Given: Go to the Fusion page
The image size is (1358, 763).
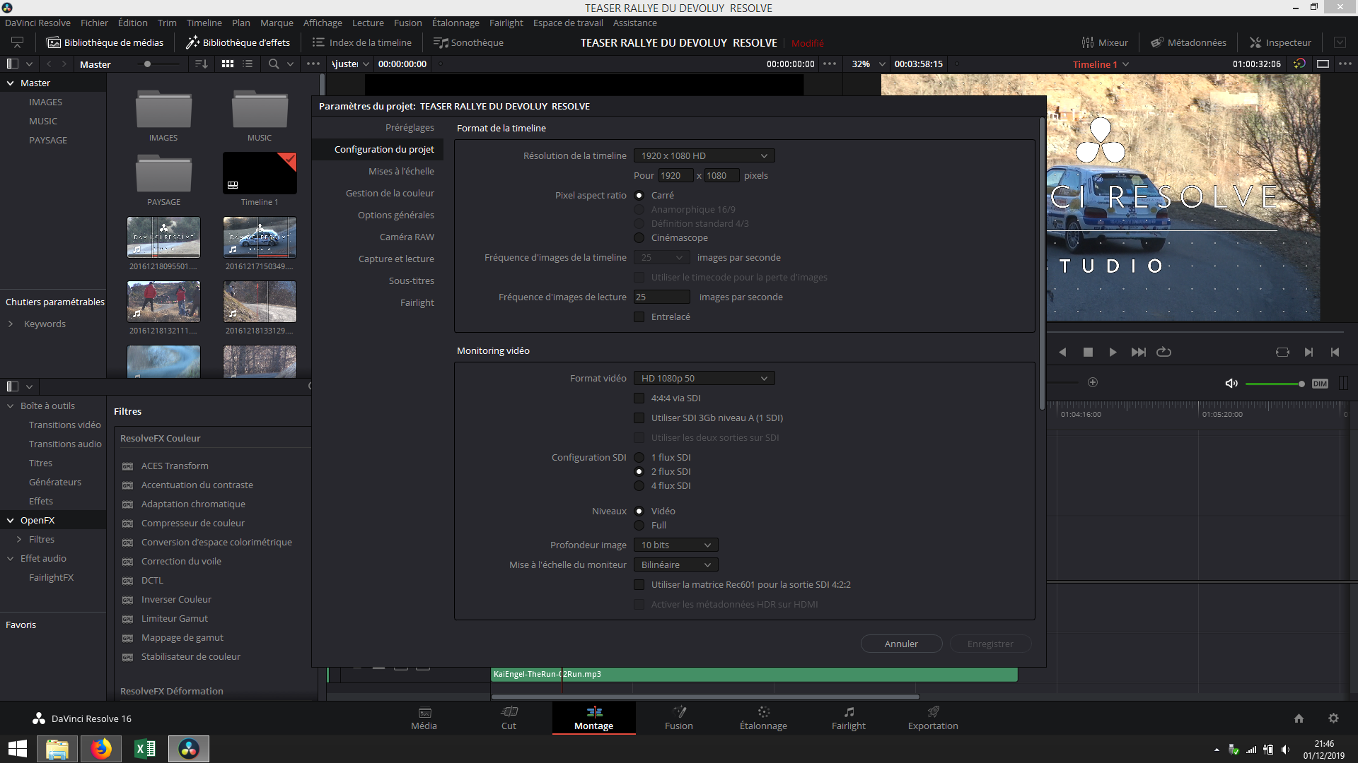Looking at the screenshot, I should pyautogui.click(x=679, y=718).
